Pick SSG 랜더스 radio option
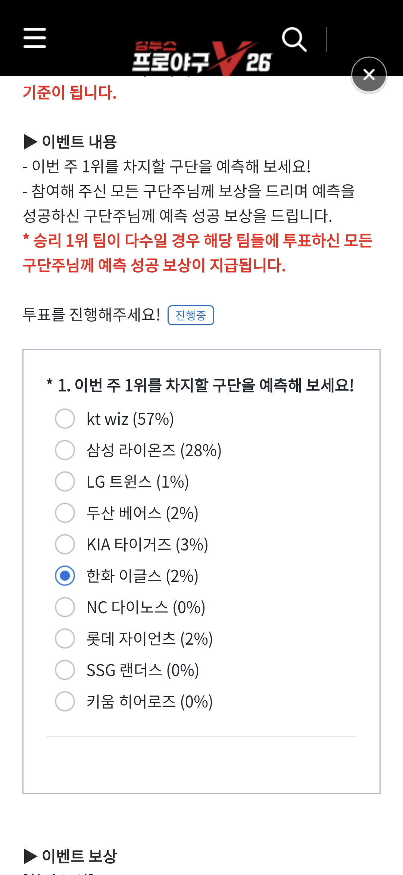This screenshot has height=875, width=403. click(65, 670)
